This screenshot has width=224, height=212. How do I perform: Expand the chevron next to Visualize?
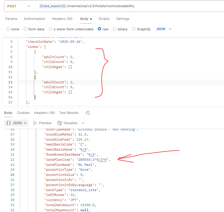(x=83, y=123)
